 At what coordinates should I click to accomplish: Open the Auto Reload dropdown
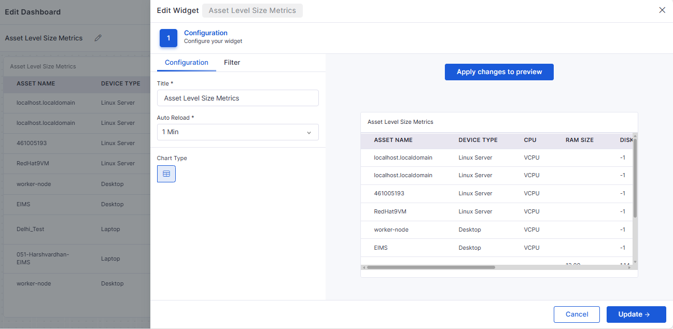click(x=237, y=132)
